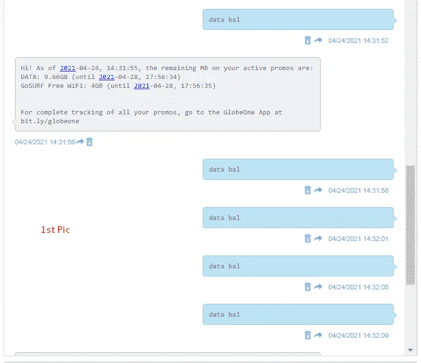Select the 'data bal' bubble above 14:32:01
This screenshot has height=363, width=421.
pos(299,218)
